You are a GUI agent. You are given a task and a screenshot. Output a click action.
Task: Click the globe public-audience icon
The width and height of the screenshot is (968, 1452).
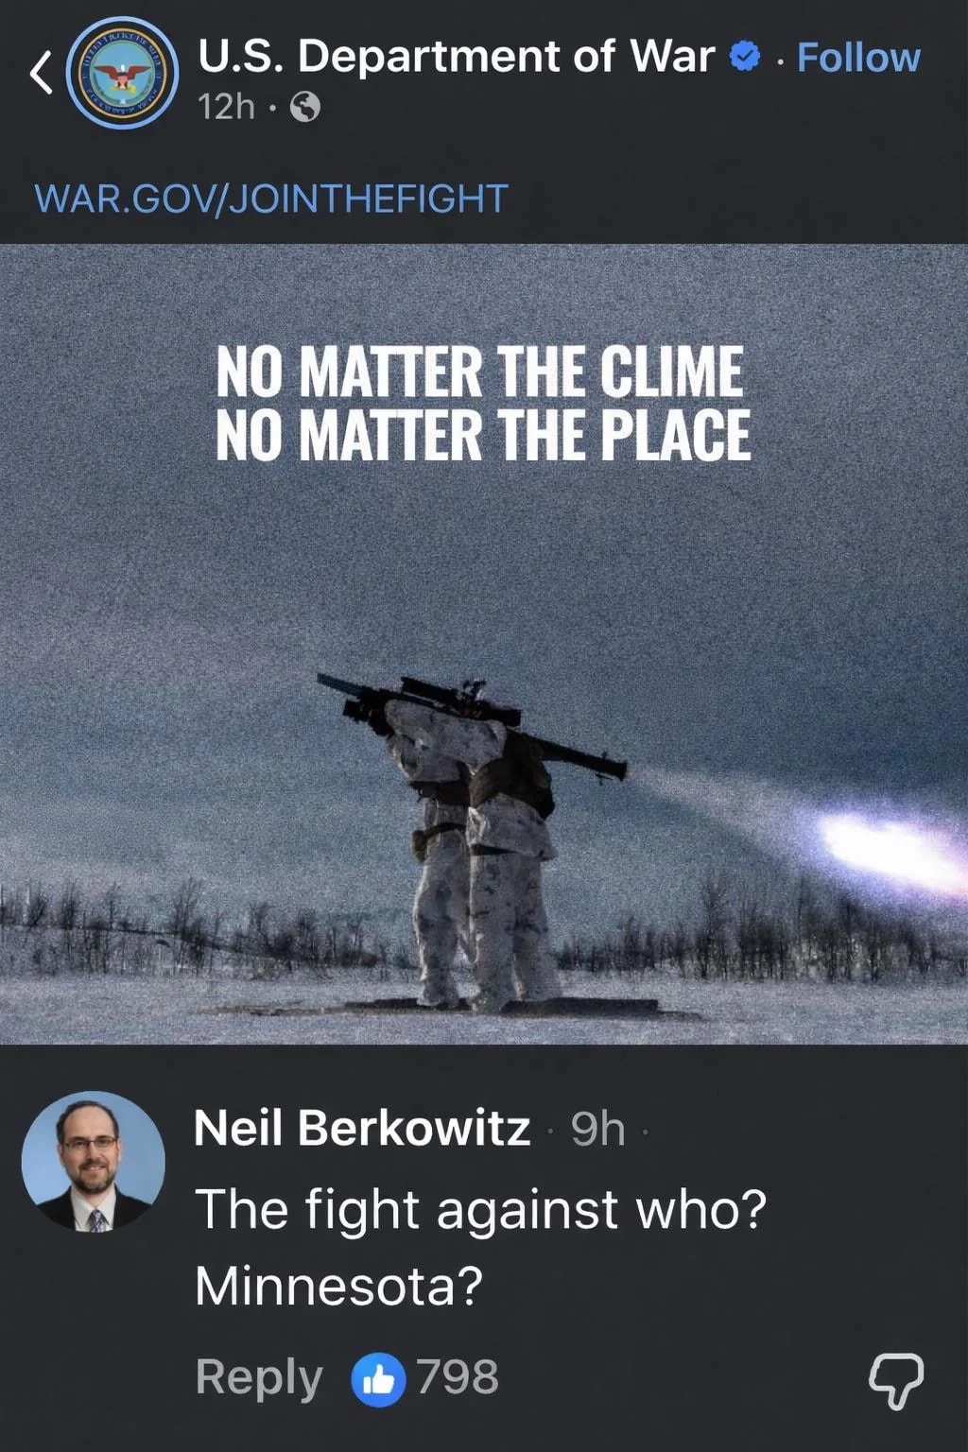[304, 107]
